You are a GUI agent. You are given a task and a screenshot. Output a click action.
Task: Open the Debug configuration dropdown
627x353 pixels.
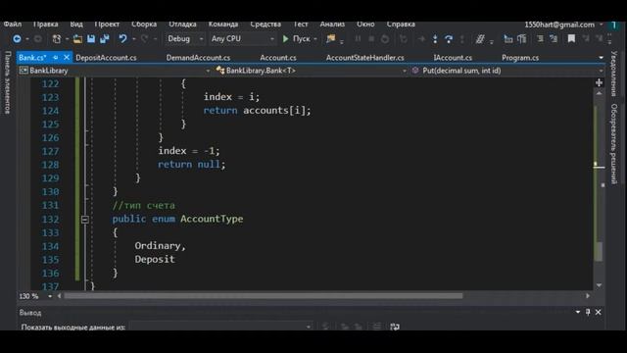185,39
